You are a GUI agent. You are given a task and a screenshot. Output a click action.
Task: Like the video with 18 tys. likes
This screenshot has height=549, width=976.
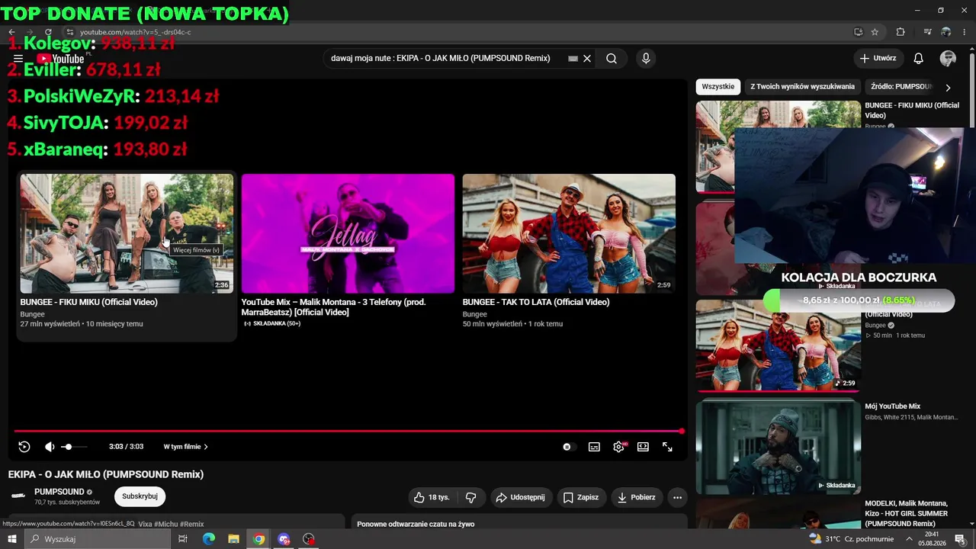tap(432, 497)
